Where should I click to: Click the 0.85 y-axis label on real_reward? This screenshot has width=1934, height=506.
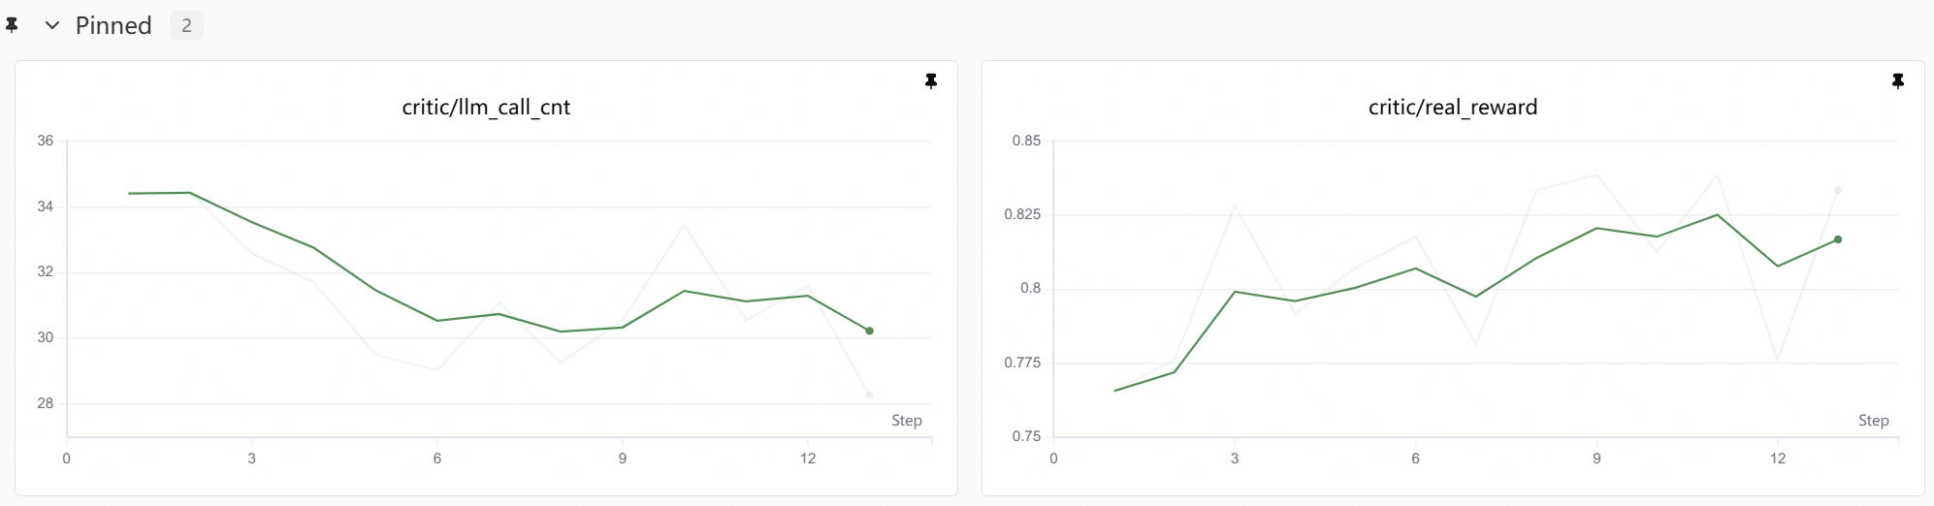1026,141
